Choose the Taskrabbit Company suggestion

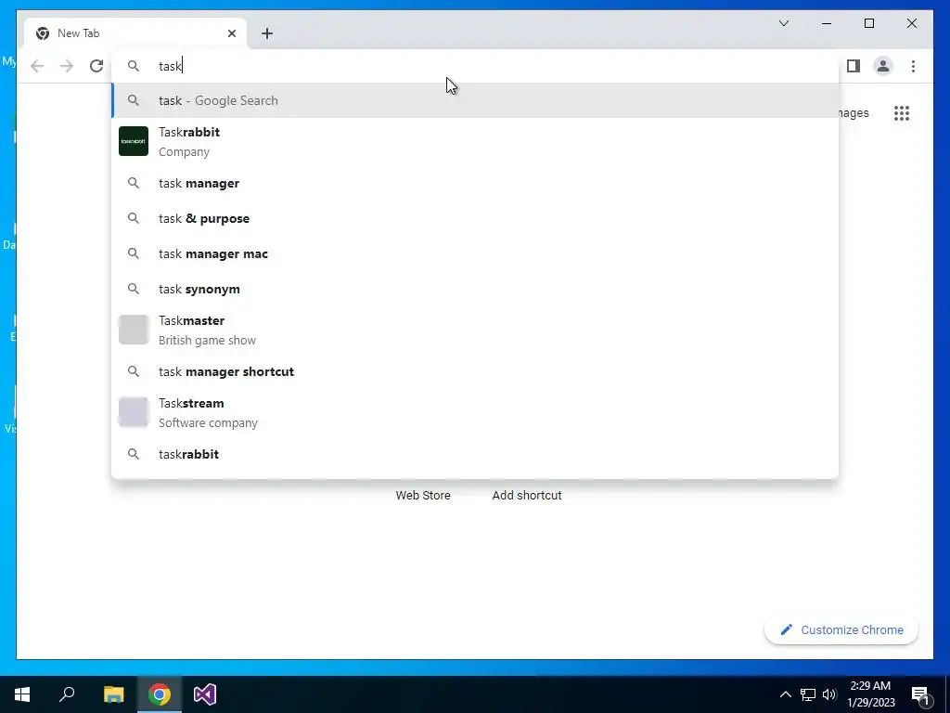coord(475,142)
